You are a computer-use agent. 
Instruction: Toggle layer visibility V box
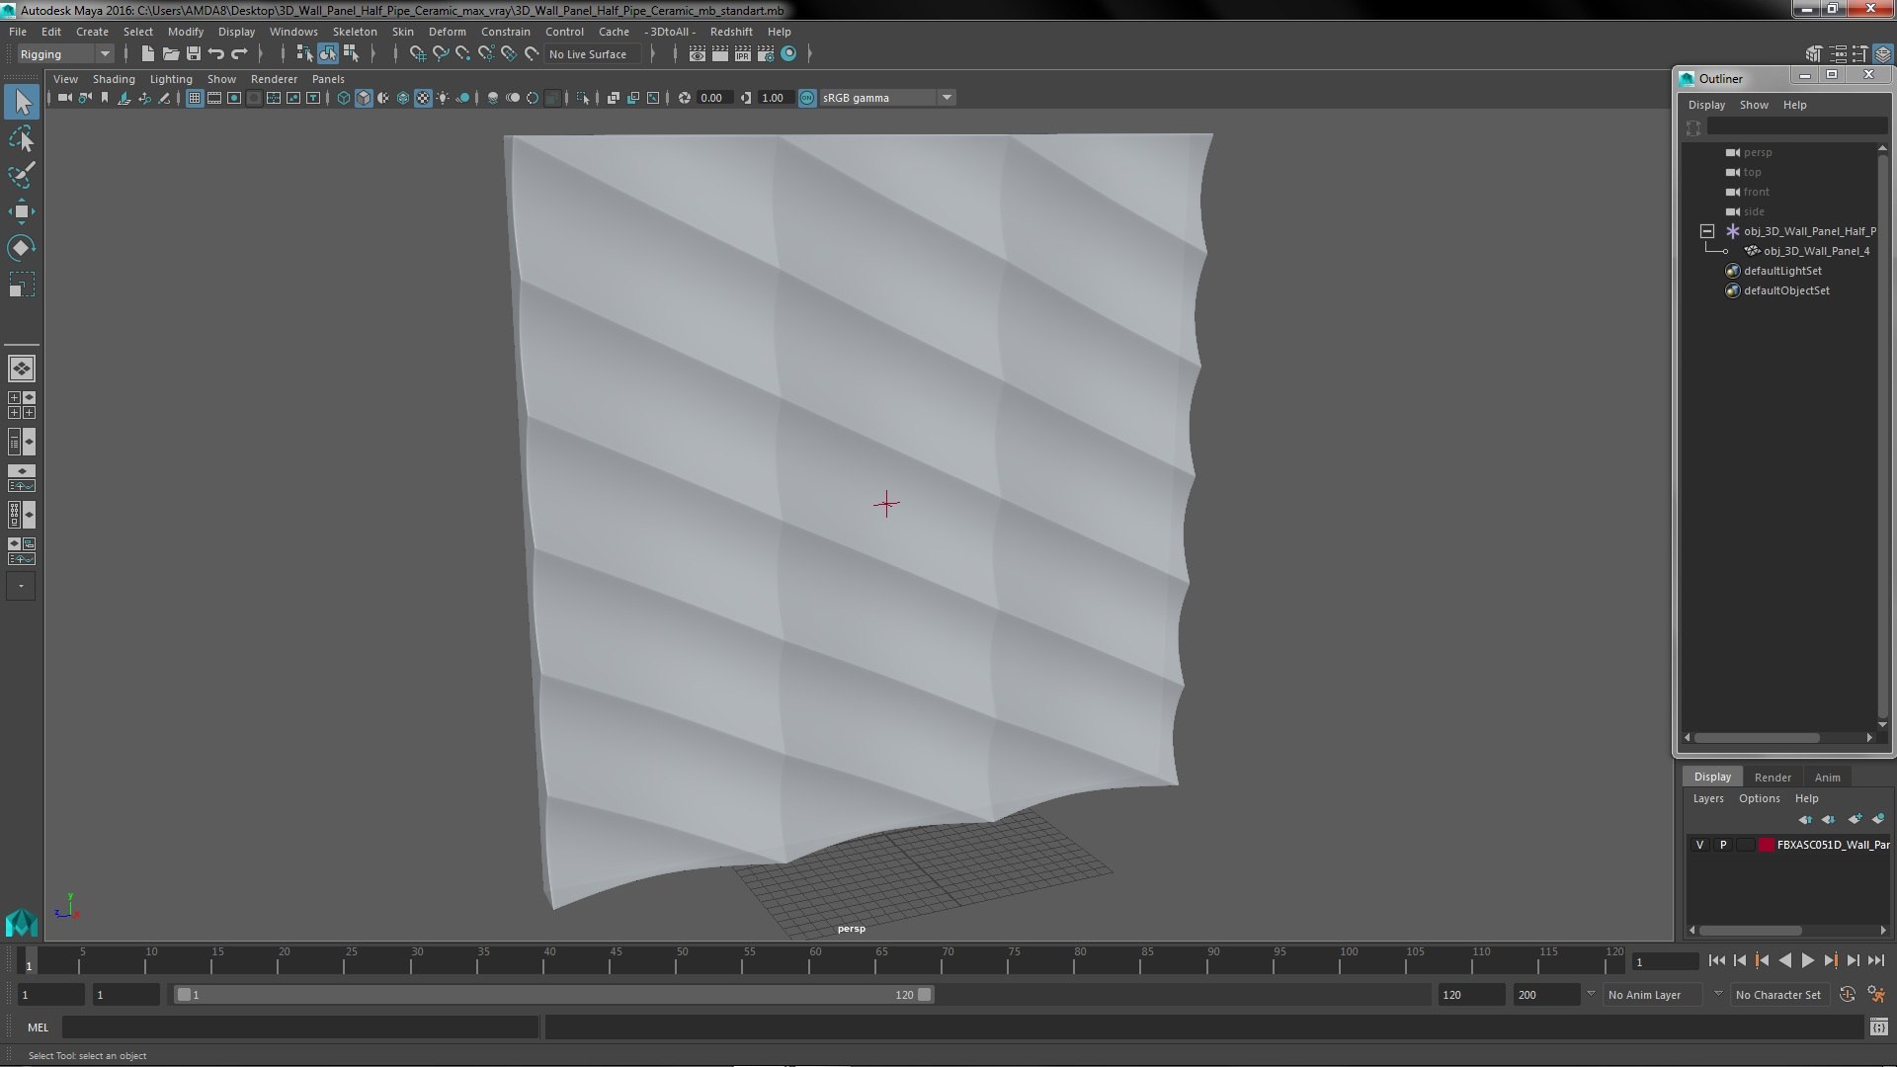1699,845
